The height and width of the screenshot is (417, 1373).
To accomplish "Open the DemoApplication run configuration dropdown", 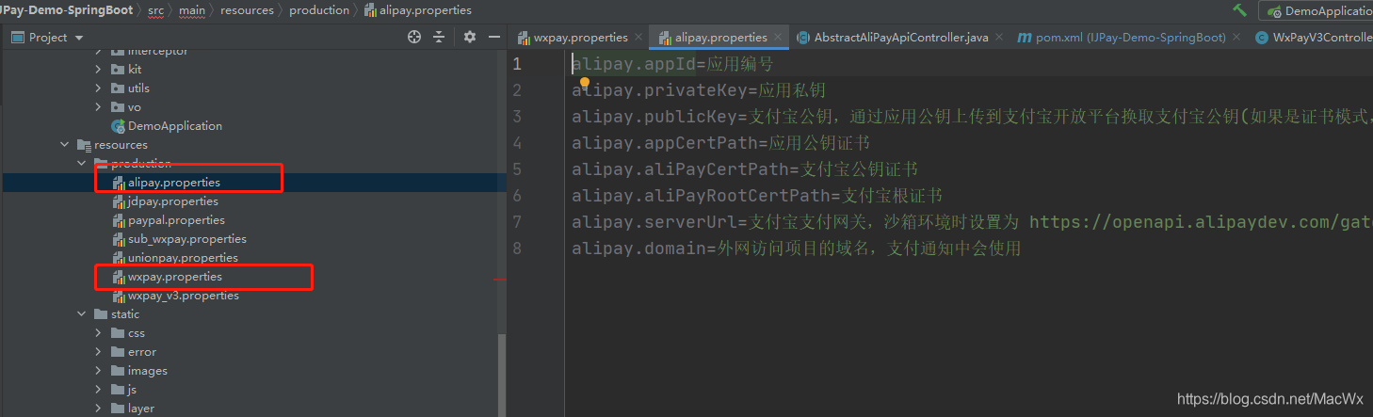I will [x=1319, y=11].
